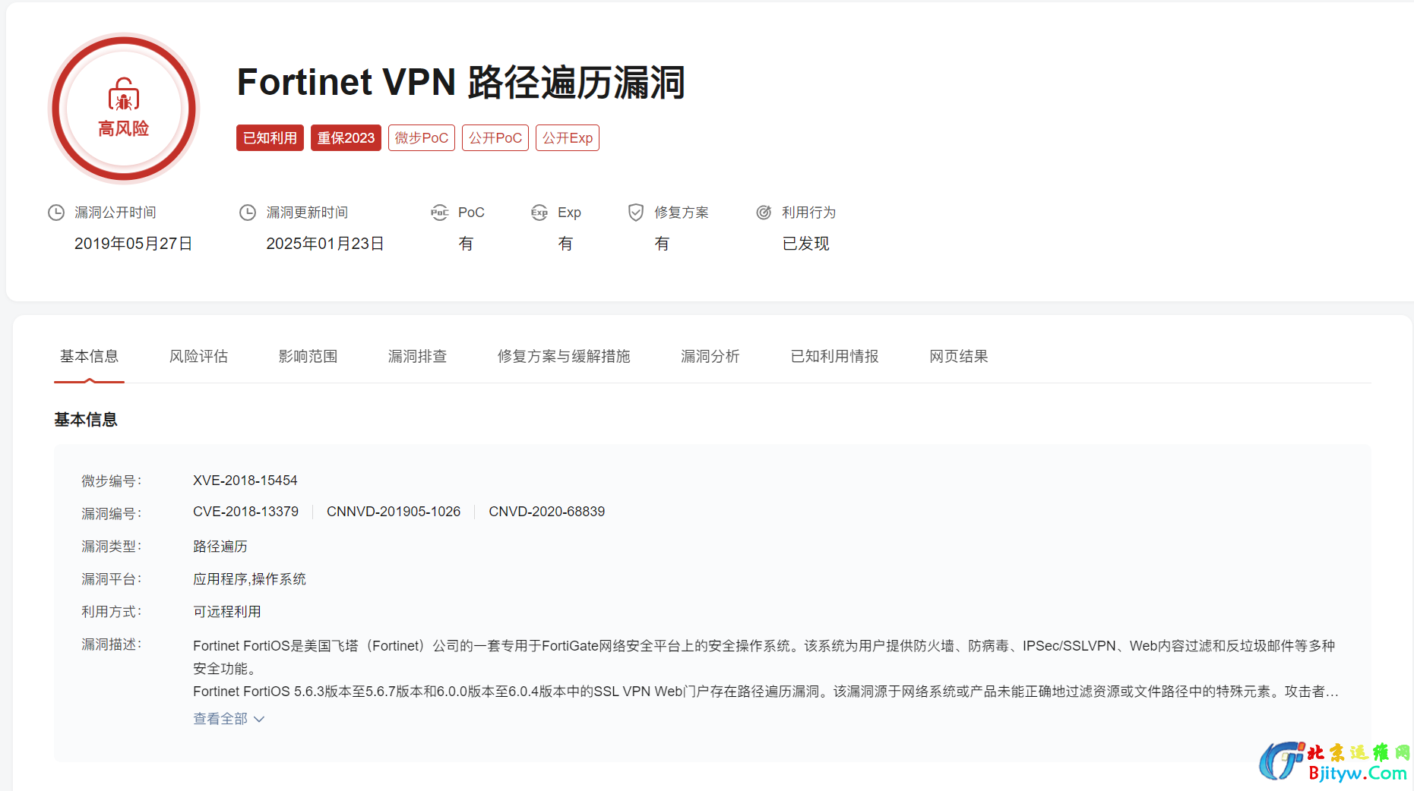Screen dimensions: 1414x791
Task: Click the high-risk lock bug icon
Action: (123, 94)
